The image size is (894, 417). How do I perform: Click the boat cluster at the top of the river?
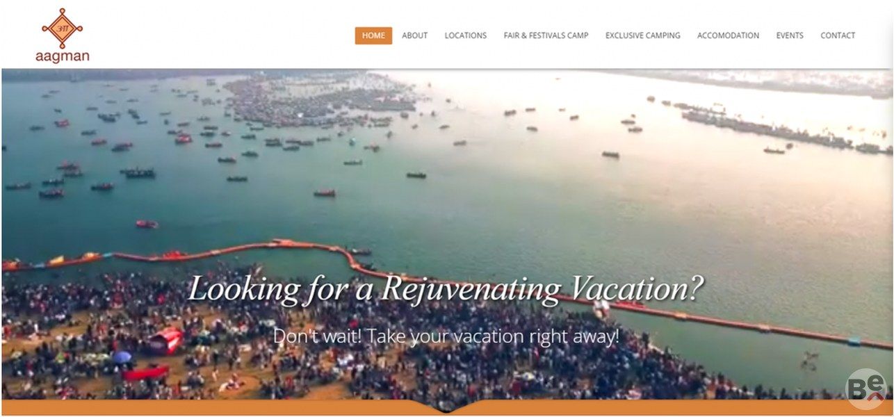[320, 101]
